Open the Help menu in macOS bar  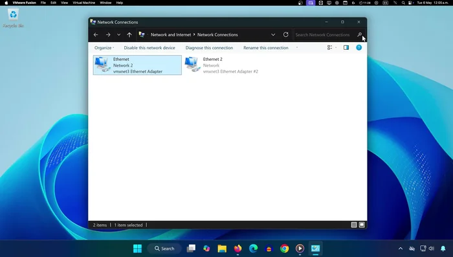point(119,3)
